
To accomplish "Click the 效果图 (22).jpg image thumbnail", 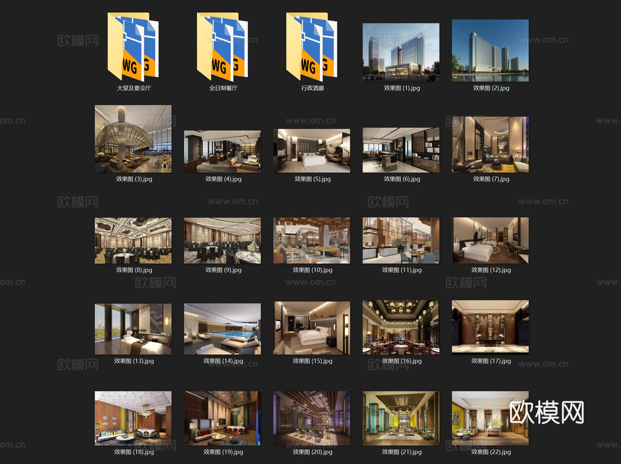I will (490, 418).
